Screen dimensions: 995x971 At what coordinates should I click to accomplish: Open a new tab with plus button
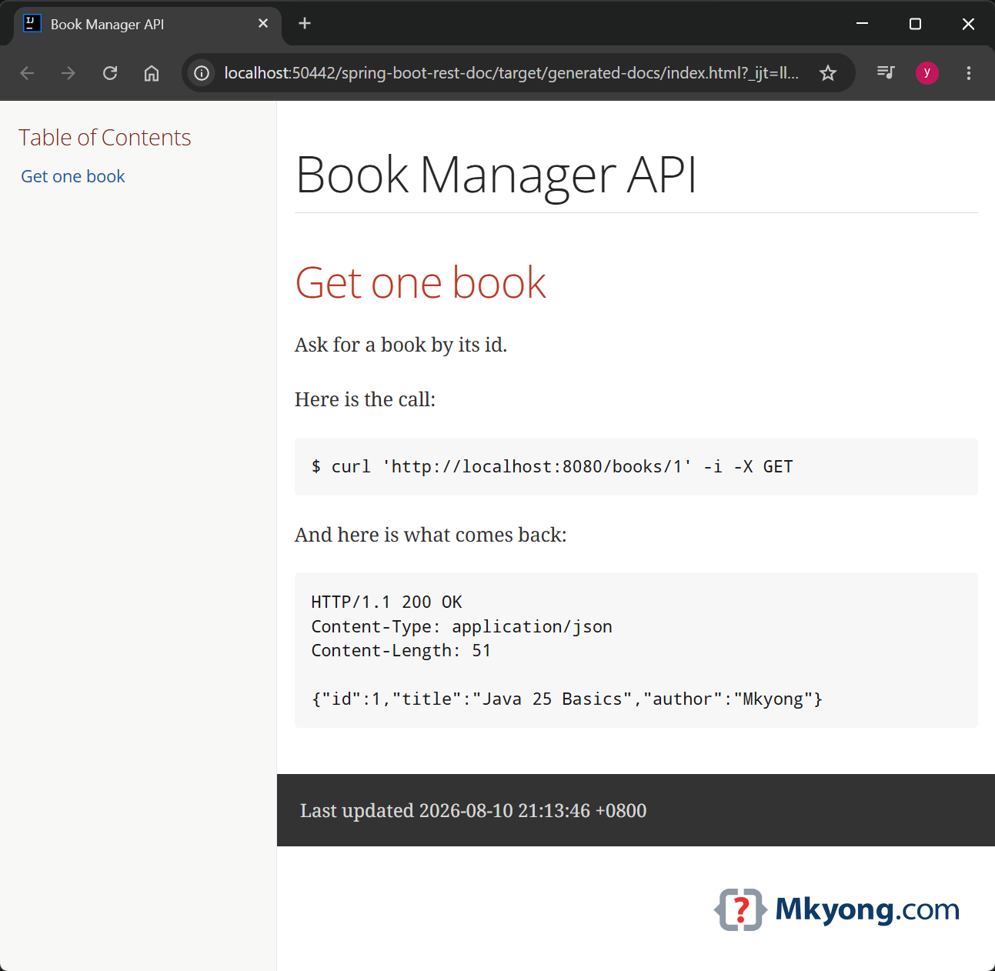click(305, 23)
